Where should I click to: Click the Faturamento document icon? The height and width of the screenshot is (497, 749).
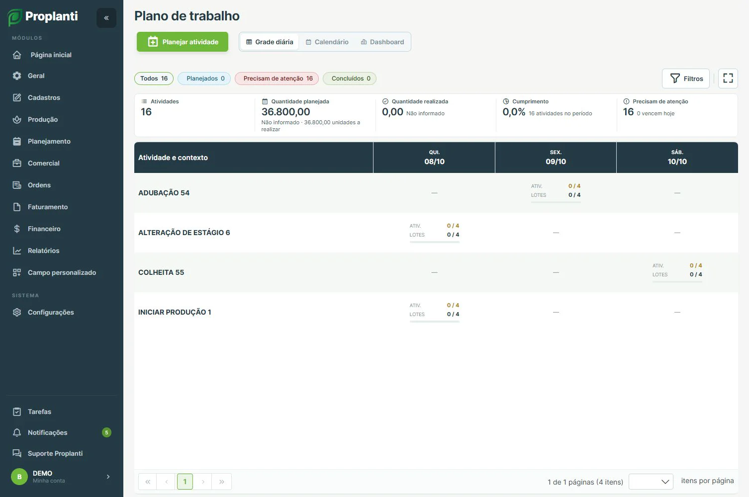pyautogui.click(x=17, y=207)
